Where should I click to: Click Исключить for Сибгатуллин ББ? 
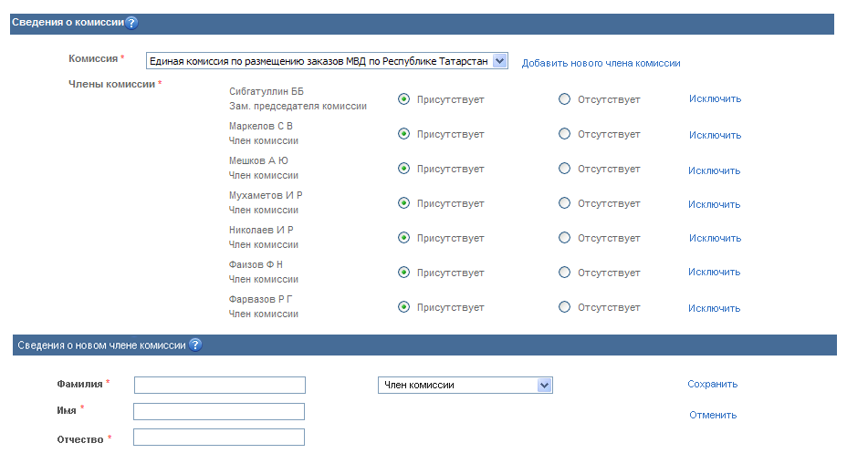pyautogui.click(x=715, y=98)
